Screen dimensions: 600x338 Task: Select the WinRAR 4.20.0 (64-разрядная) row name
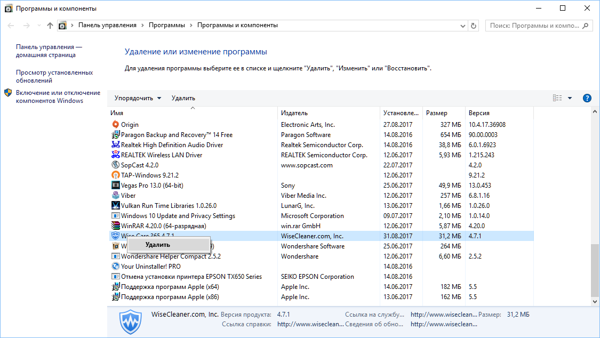click(163, 226)
